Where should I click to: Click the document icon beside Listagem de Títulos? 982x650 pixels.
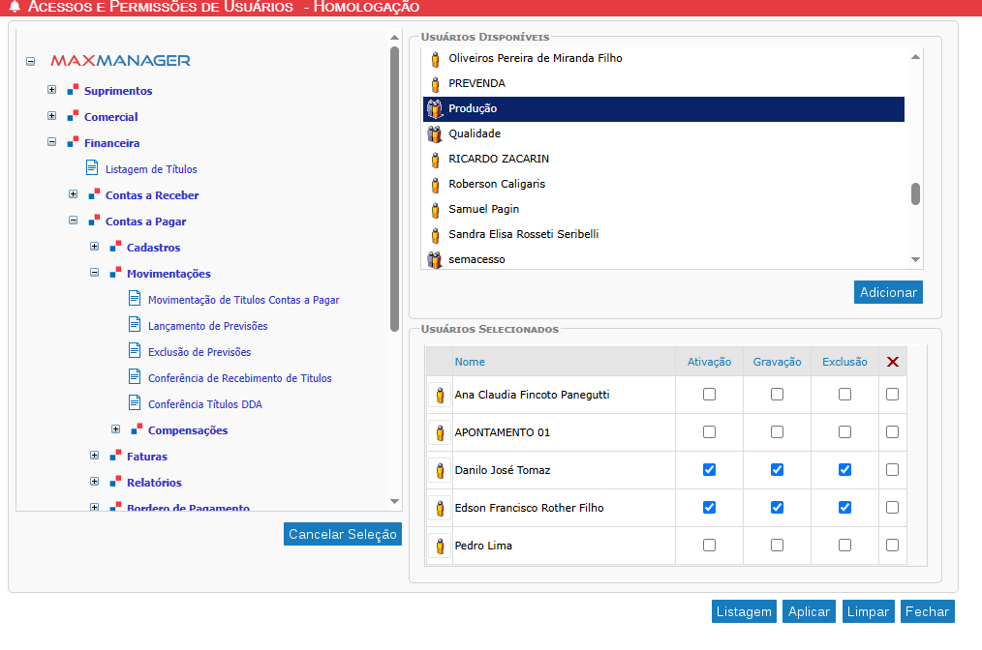[92, 168]
